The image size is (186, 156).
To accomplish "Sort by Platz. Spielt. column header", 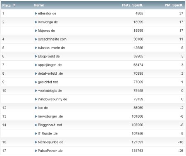I will (x=133, y=5).
